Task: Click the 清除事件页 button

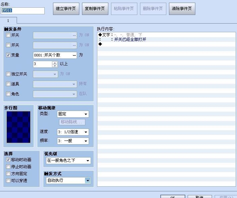Action: tap(182, 9)
